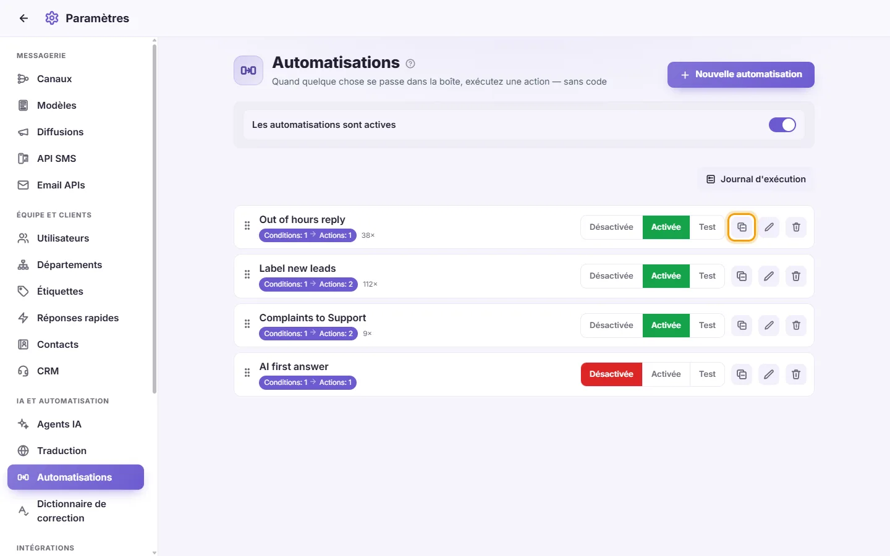Duplicate the Complaints to Support automation
Screen dimensions: 890x556
tap(742, 326)
